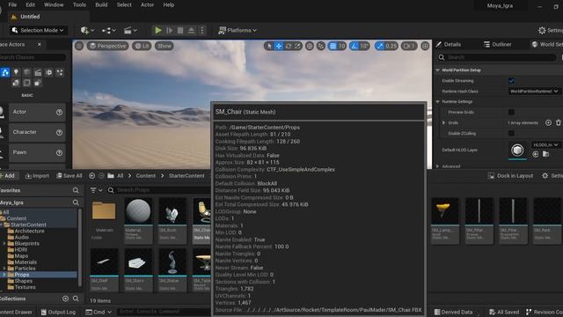
Task: Select the Cinematic category in Place Actors
Action: coord(38,72)
